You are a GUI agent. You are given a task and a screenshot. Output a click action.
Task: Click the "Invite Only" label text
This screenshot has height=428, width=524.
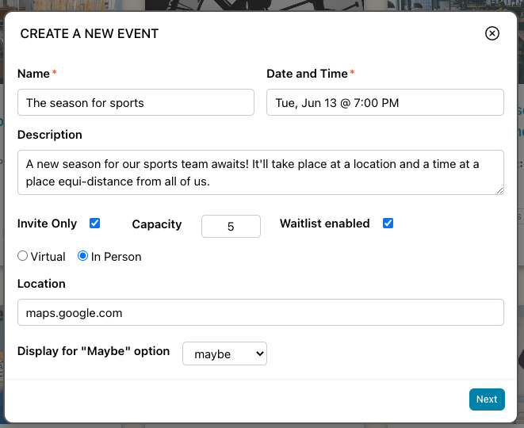pyautogui.click(x=47, y=224)
